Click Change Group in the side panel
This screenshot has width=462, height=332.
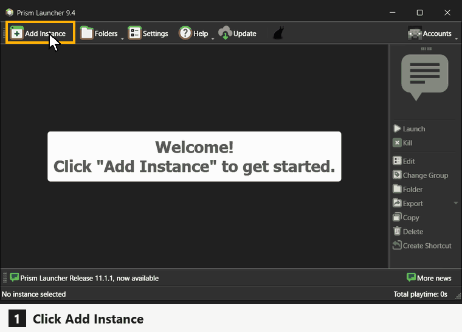coord(421,175)
